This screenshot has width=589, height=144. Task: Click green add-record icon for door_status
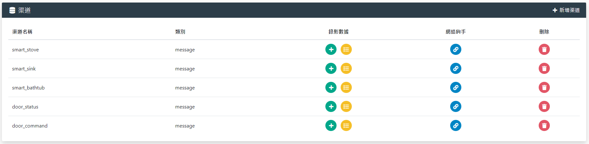click(331, 107)
